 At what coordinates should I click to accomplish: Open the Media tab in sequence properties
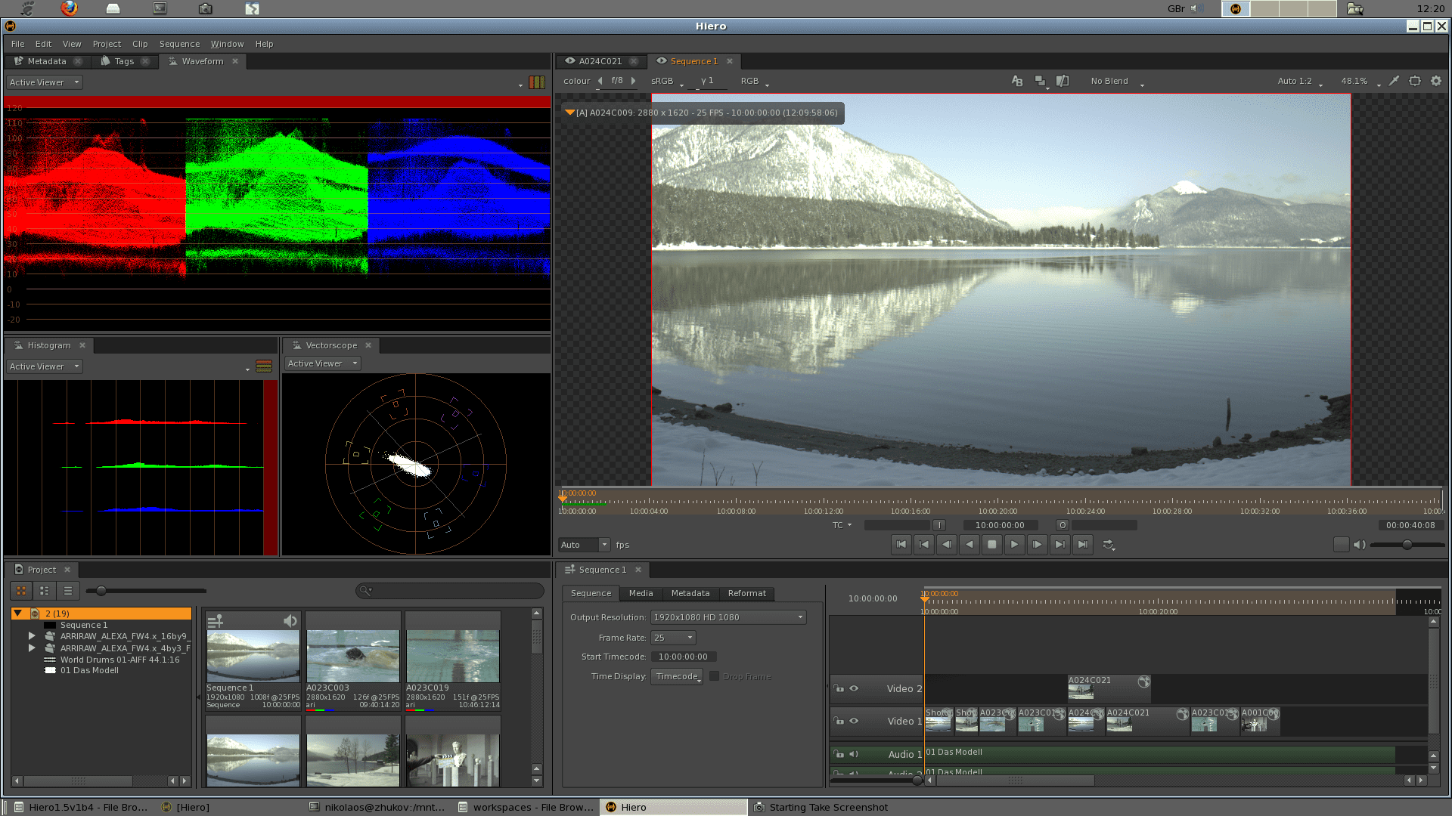coord(641,593)
